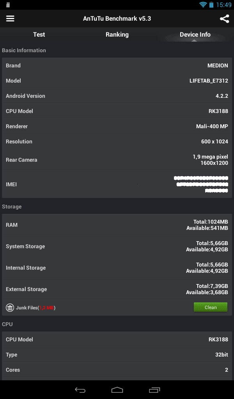
Task: Tap the Android back navigation icon
Action: tap(80, 390)
